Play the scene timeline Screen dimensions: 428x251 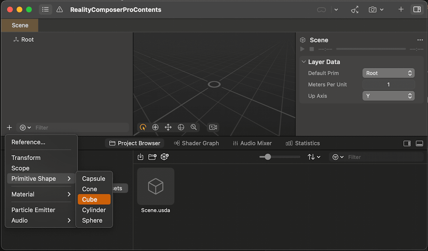coord(302,49)
